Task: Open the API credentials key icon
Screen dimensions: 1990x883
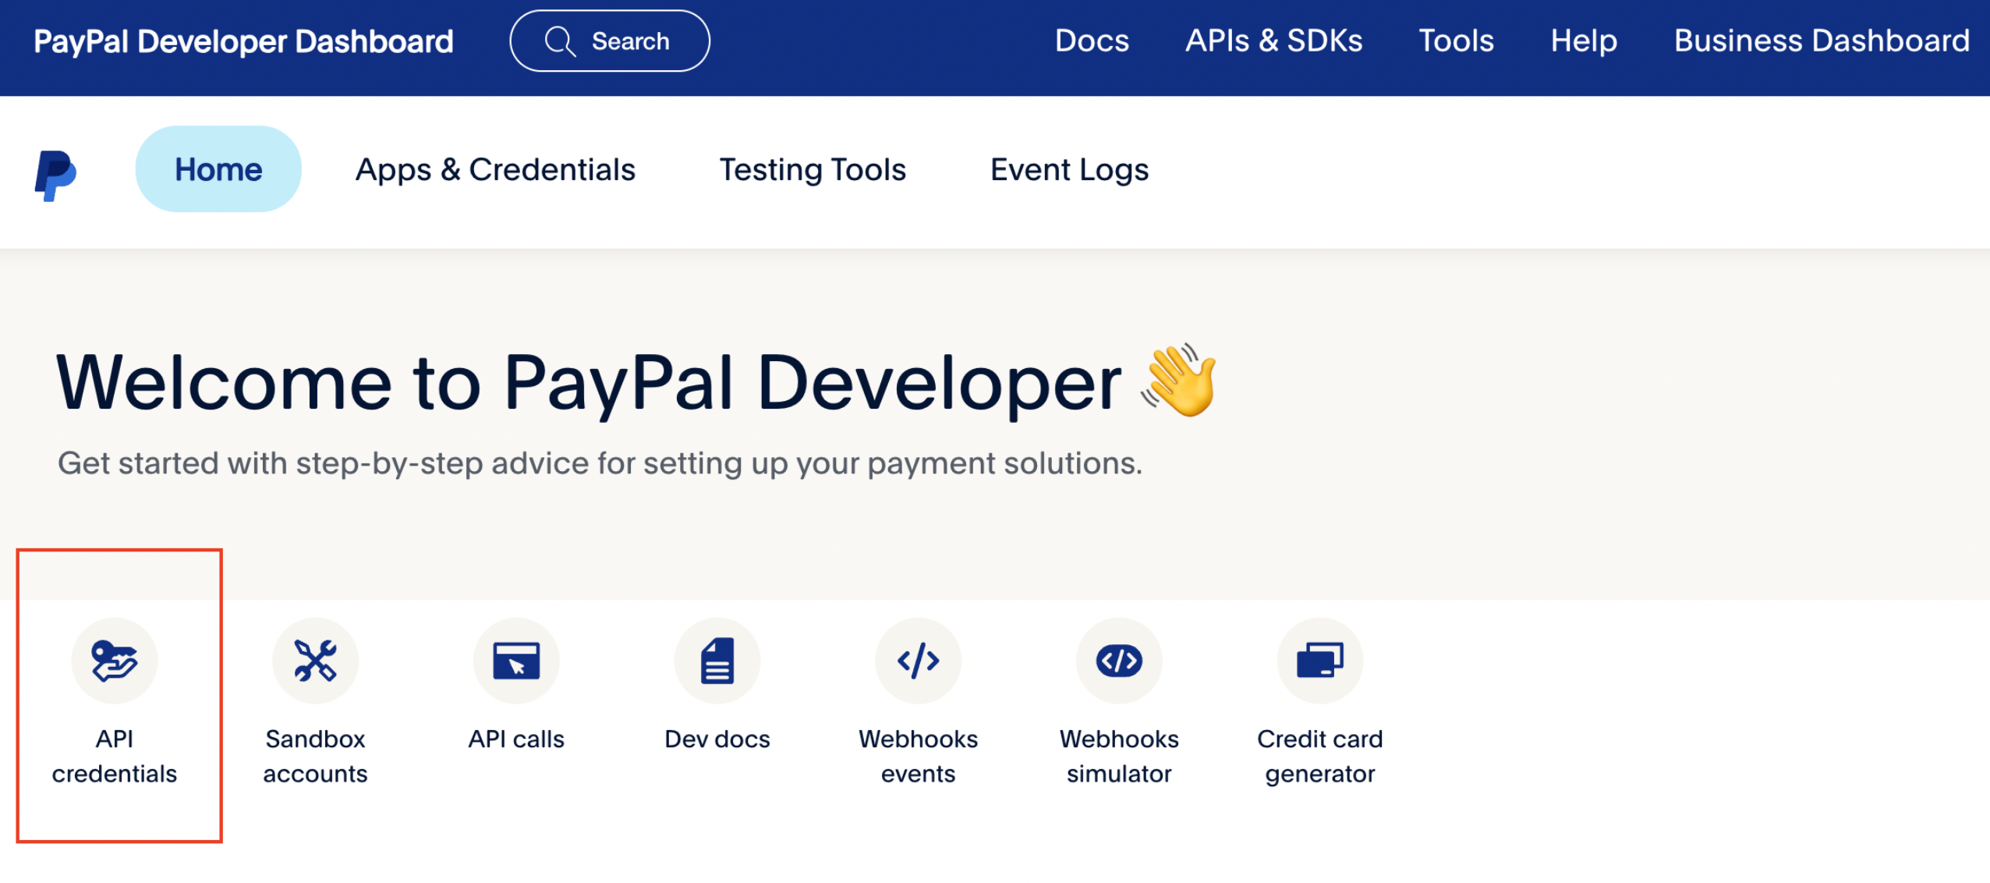Action: (x=115, y=661)
